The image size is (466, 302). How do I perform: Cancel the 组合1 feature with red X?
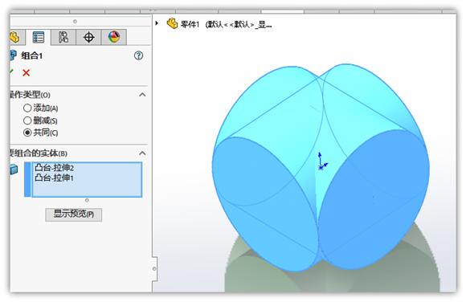[x=27, y=73]
